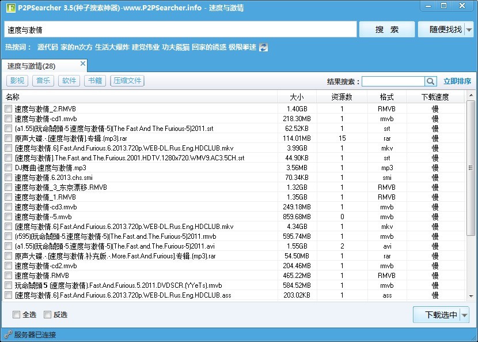Filter results by 影视 category
The image size is (478, 342).
(x=17, y=81)
